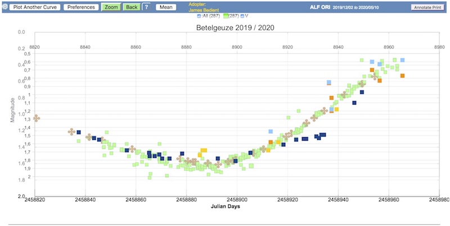The height and width of the screenshot is (226, 450).
Task: Toggle the V band checkbox
Action: coord(243,16)
